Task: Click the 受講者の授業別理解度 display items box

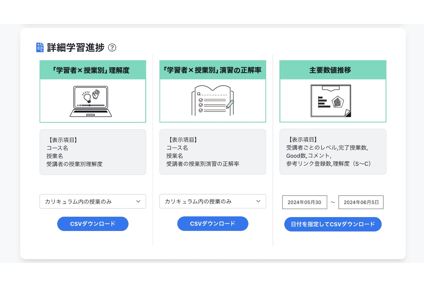Action: click(93, 152)
